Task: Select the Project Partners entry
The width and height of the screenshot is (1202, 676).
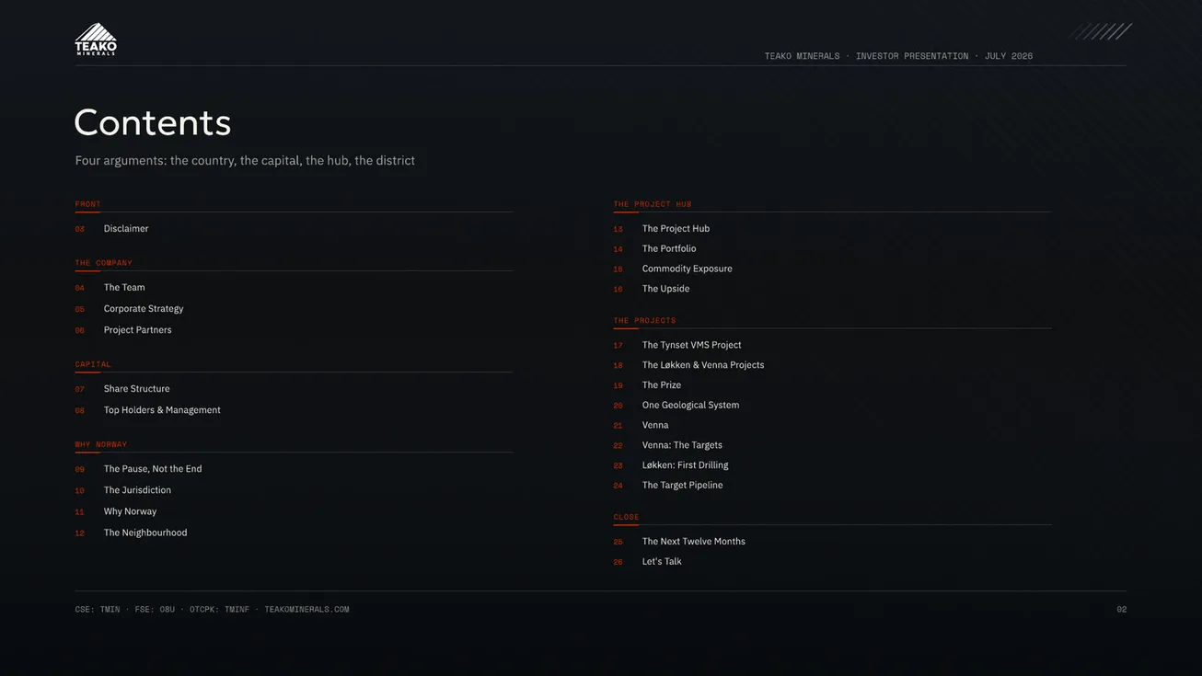Action: [x=138, y=330]
